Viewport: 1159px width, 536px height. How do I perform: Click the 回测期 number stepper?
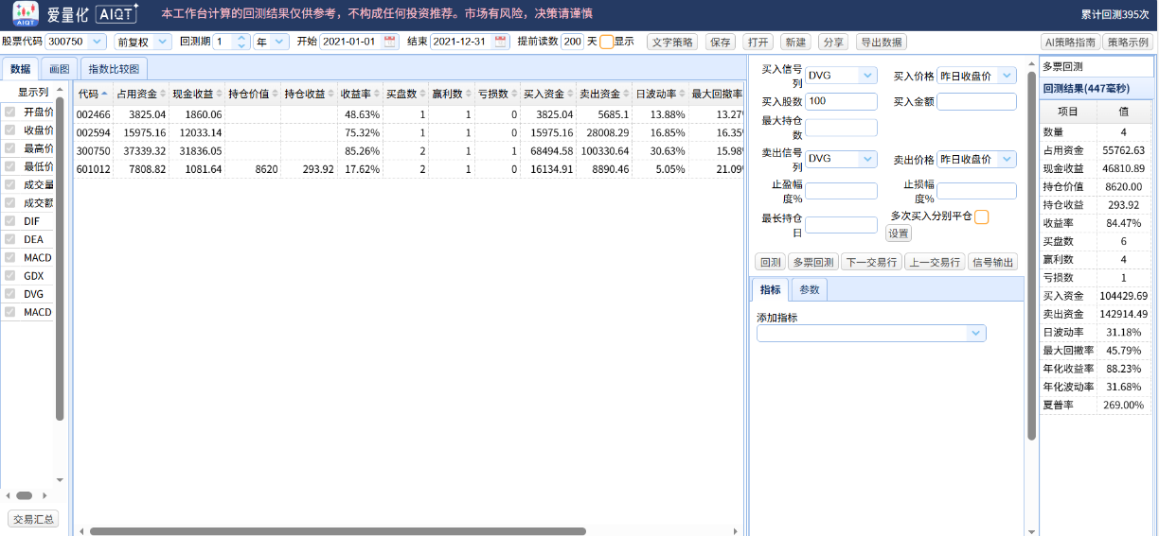241,42
